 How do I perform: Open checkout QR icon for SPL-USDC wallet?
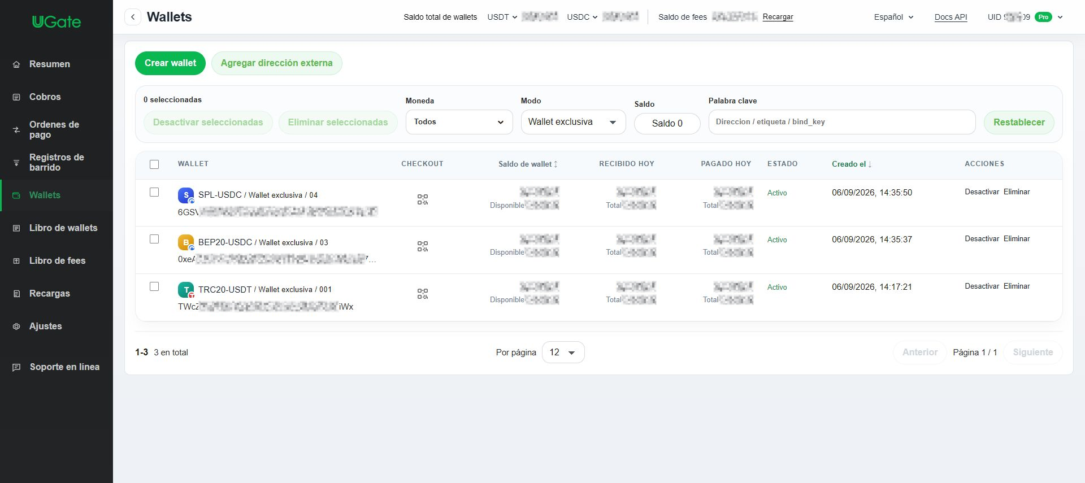pyautogui.click(x=423, y=199)
